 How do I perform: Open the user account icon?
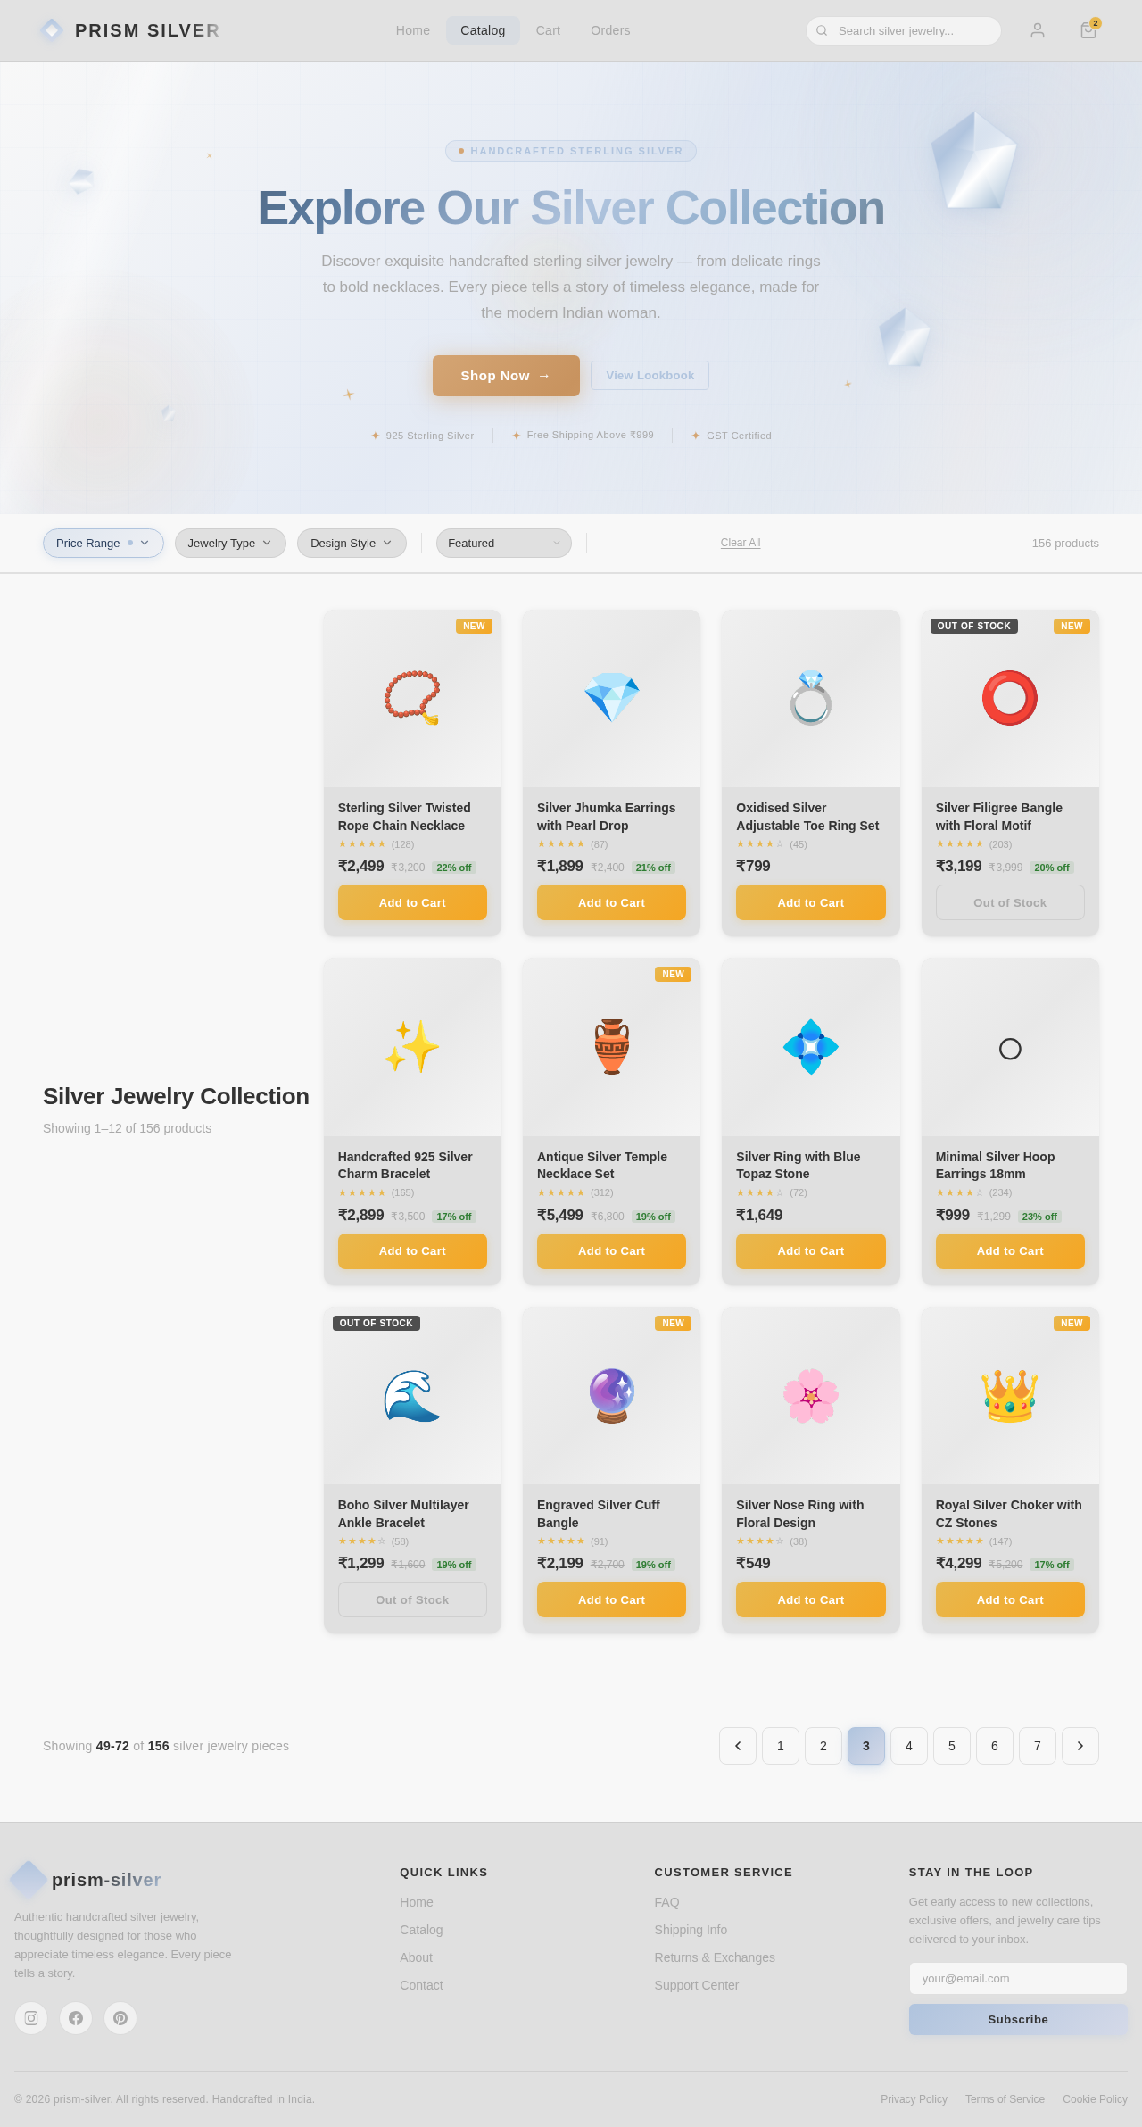pyautogui.click(x=1037, y=30)
